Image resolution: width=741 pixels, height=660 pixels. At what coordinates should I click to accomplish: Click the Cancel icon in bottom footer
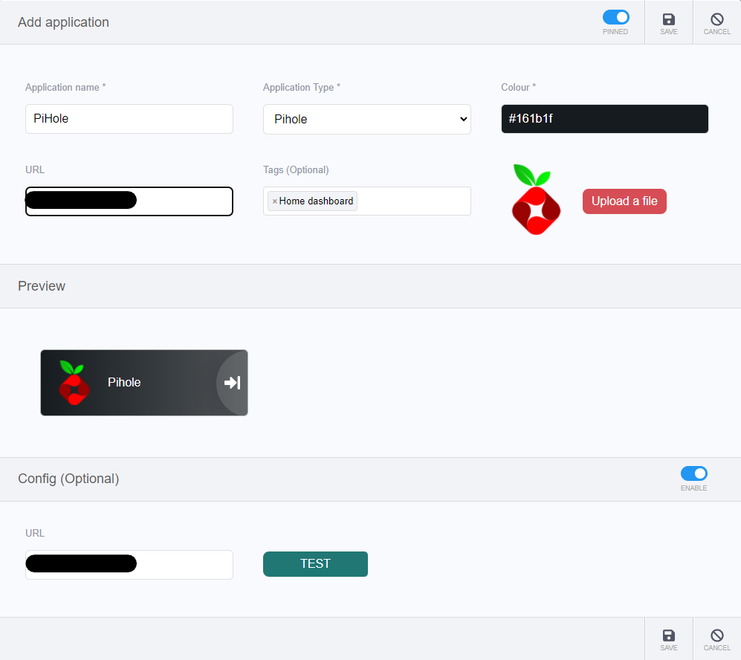(x=716, y=637)
